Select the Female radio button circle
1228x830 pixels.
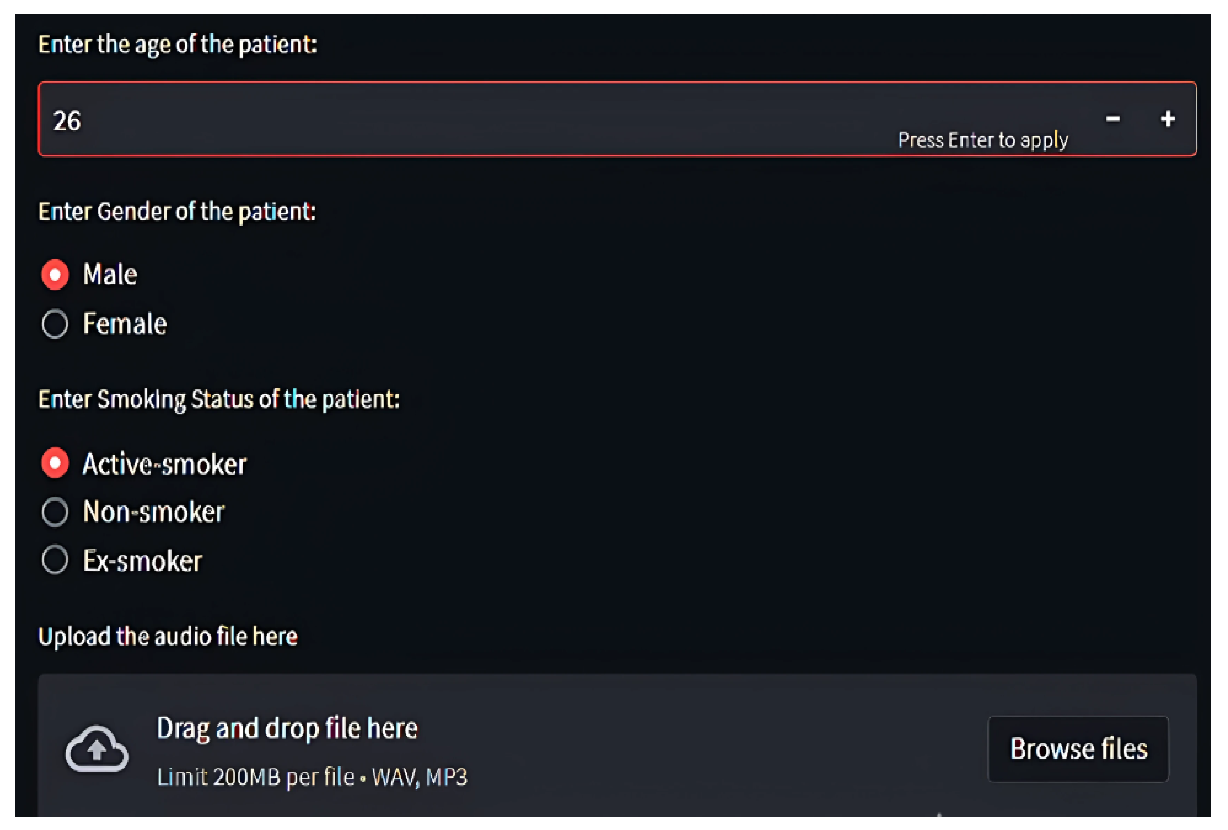point(55,323)
